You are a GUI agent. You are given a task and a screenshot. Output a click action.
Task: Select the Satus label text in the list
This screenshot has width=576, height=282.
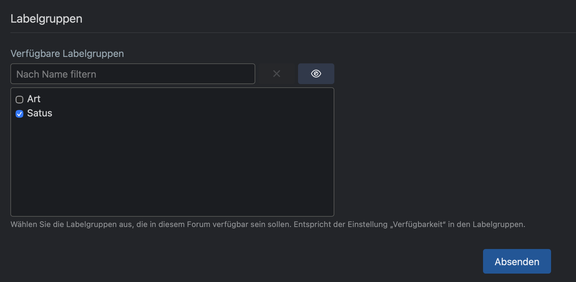pyautogui.click(x=40, y=113)
